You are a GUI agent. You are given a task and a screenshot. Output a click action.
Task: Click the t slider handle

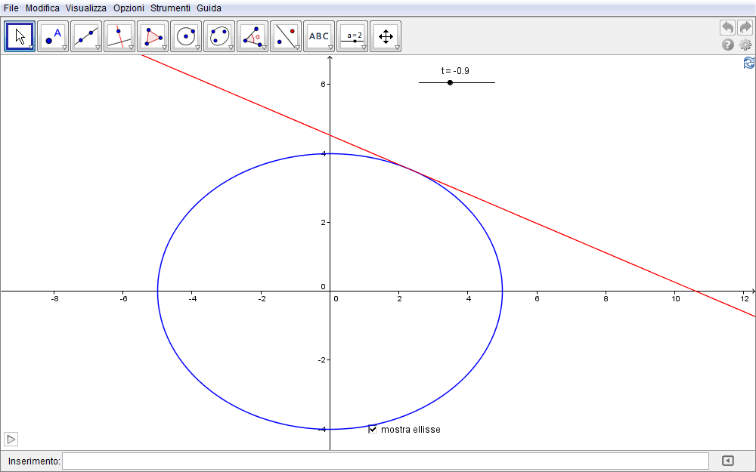450,82
